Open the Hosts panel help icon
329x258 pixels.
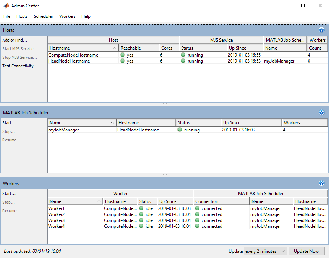coord(321,30)
